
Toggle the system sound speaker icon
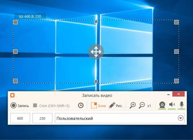point(172,105)
